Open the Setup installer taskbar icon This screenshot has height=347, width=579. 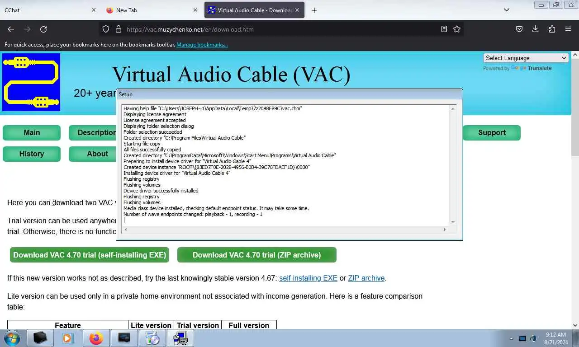181,338
